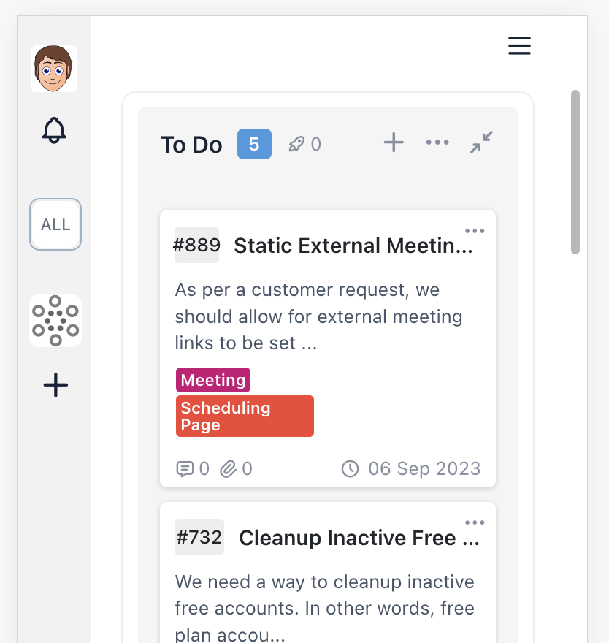Click the Meeting label tag

coord(213,380)
